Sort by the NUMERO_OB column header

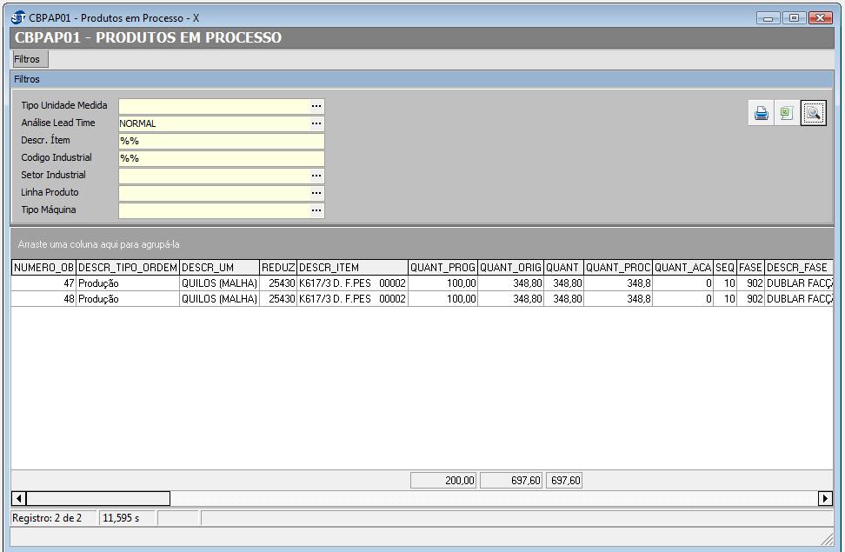[x=43, y=268]
